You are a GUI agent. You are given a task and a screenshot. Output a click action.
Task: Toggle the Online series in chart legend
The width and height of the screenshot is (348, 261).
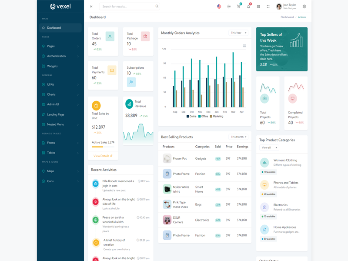tap(193, 117)
